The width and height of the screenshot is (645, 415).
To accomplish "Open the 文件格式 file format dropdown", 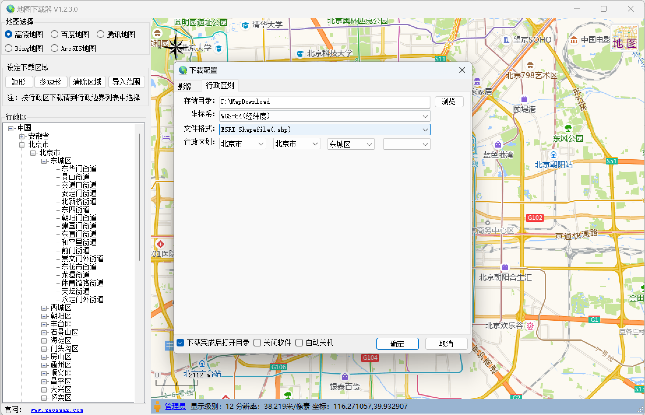I will tap(425, 130).
